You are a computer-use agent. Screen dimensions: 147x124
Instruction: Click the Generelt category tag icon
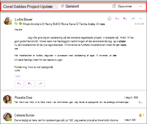point(62,6)
